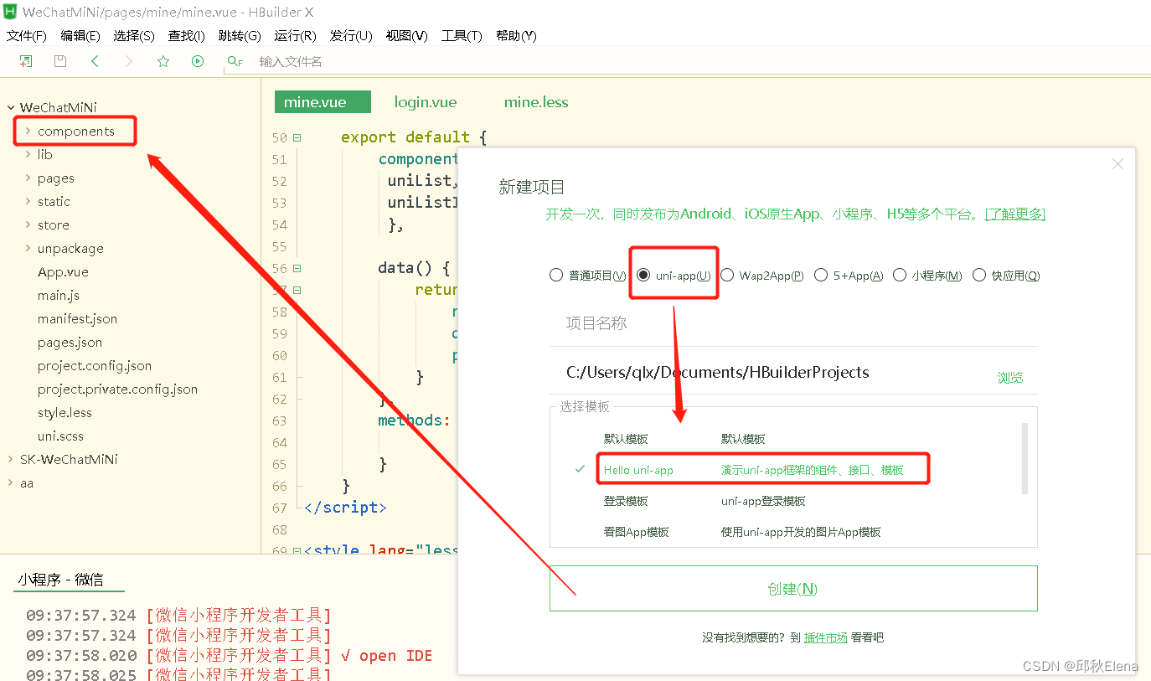The image size is (1151, 681).
Task: Open pages.json in the project tree
Action: point(70,343)
